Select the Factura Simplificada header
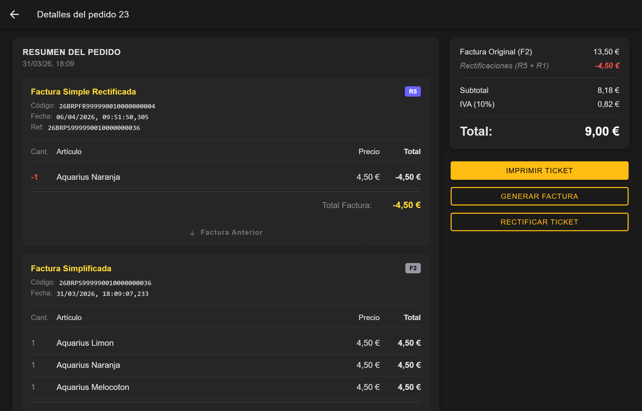 click(x=71, y=268)
